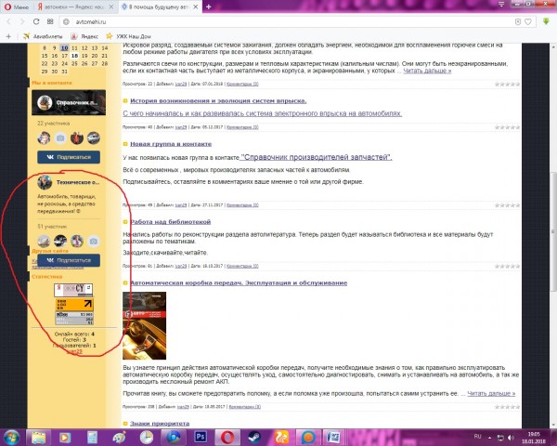Switch to the Яндекс search results tab

[74, 7]
